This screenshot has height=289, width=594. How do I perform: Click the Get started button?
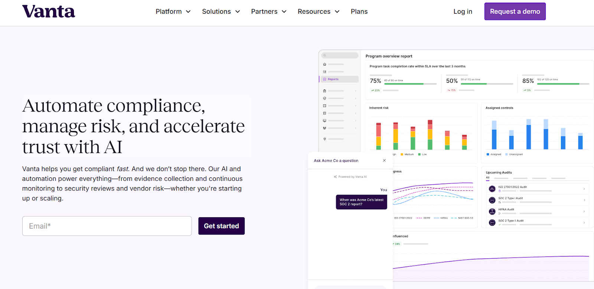(222, 226)
